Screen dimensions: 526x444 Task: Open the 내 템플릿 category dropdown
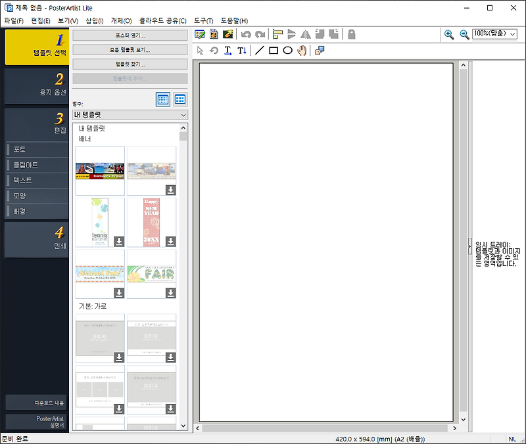[x=130, y=115]
